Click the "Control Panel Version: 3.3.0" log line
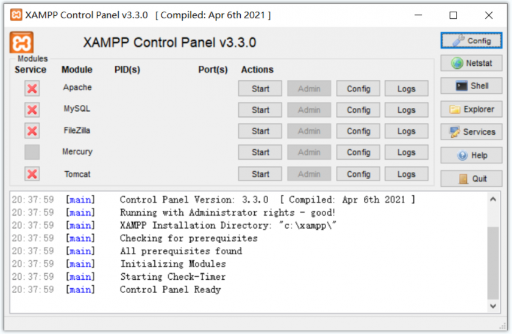This screenshot has width=512, height=334. [267, 199]
